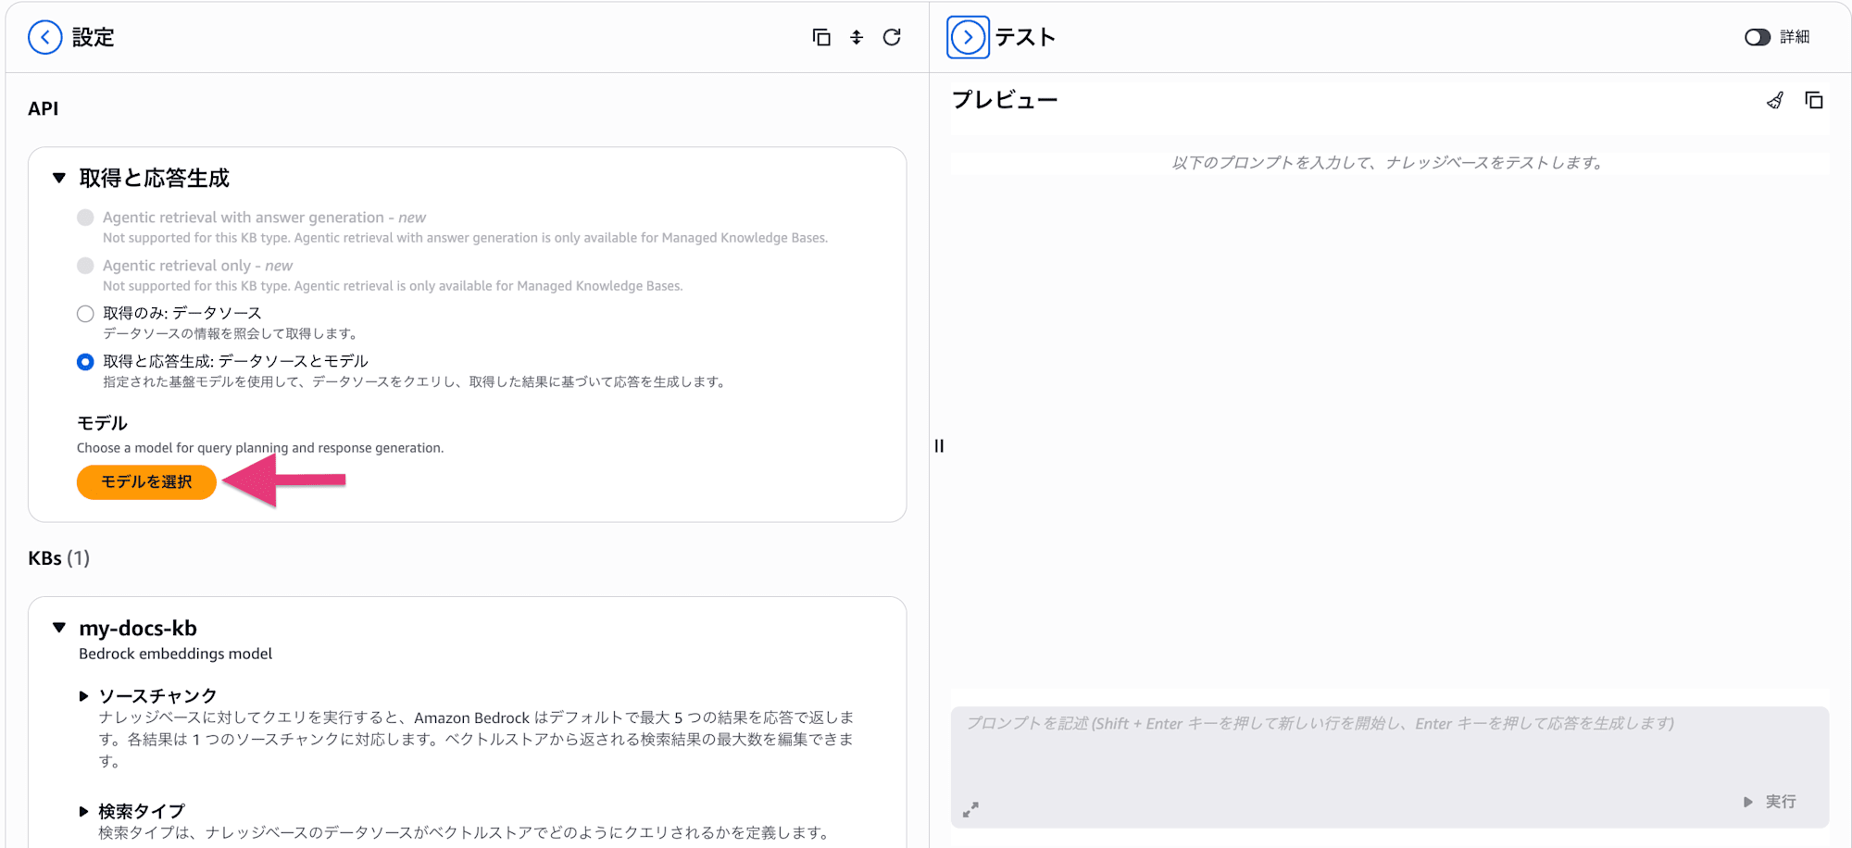Collapse the settings panel with the back chevron
Viewport: 1852px width, 848px height.
tap(44, 37)
